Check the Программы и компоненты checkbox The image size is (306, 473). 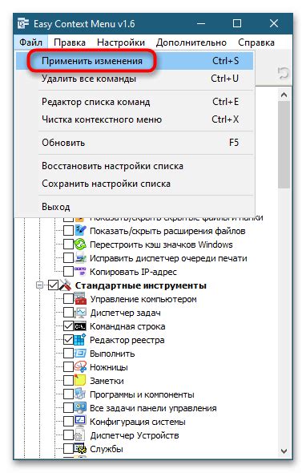[68, 394]
